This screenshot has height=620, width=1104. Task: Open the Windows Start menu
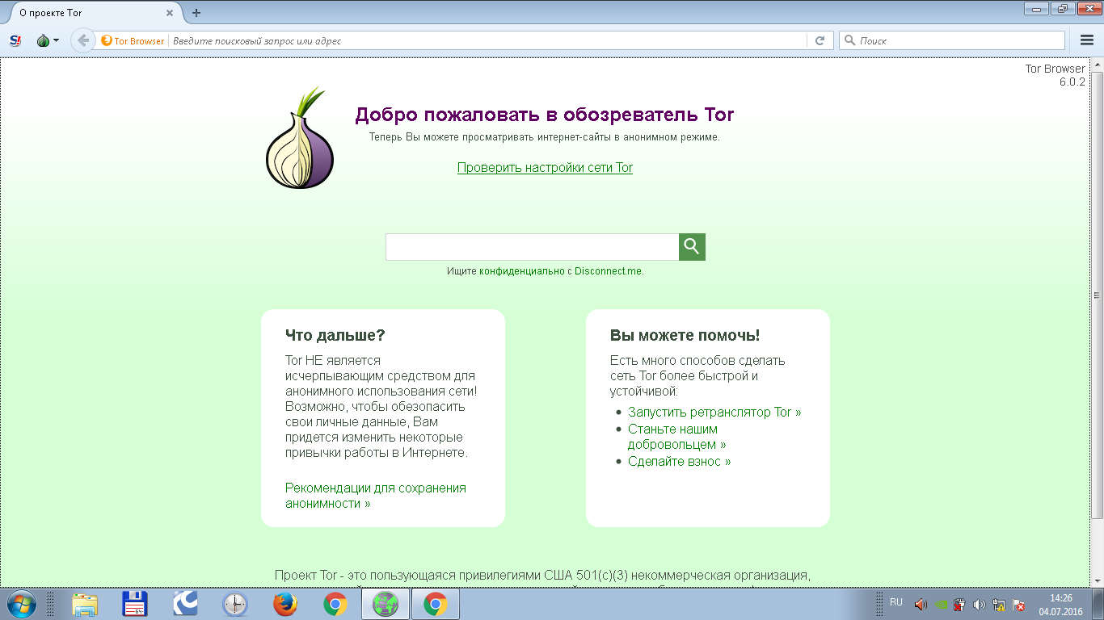click(20, 604)
